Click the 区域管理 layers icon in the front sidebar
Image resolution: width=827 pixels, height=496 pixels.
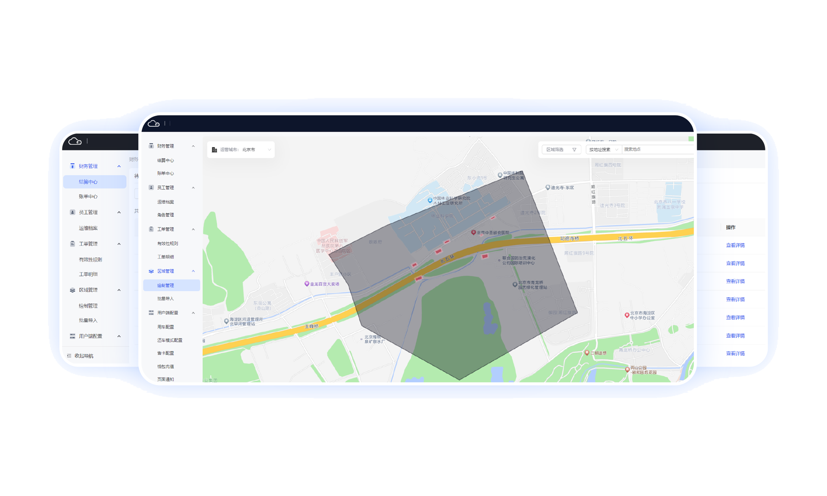point(151,271)
